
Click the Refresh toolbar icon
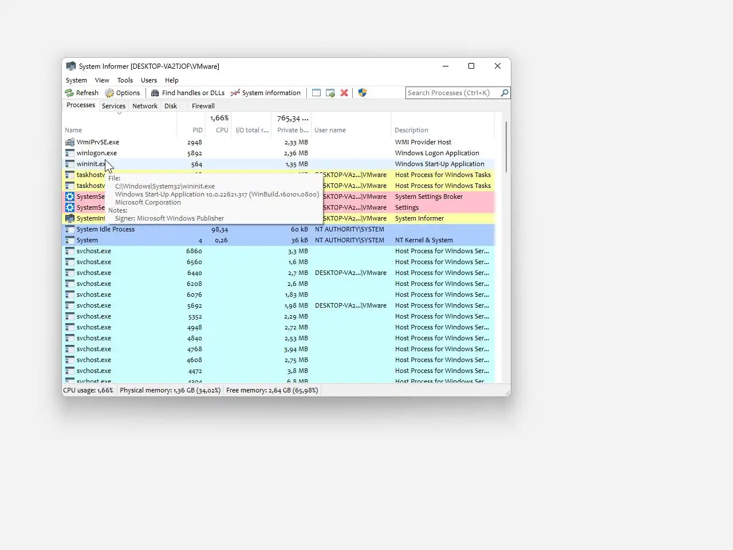69,93
